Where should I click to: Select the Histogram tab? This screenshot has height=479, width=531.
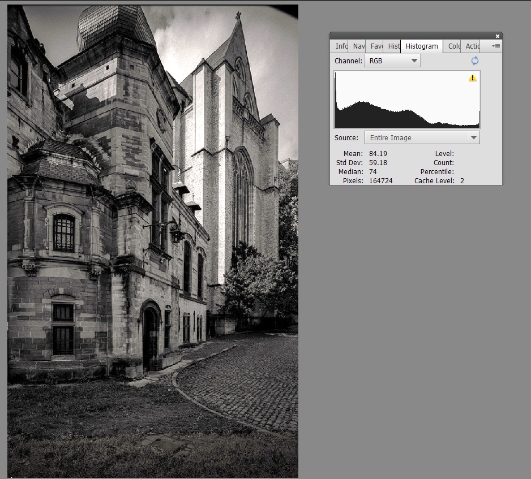click(x=422, y=46)
